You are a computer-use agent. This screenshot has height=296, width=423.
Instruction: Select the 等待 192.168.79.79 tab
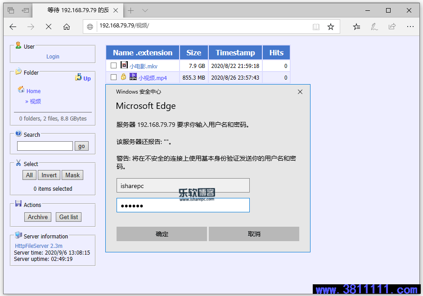click(78, 10)
